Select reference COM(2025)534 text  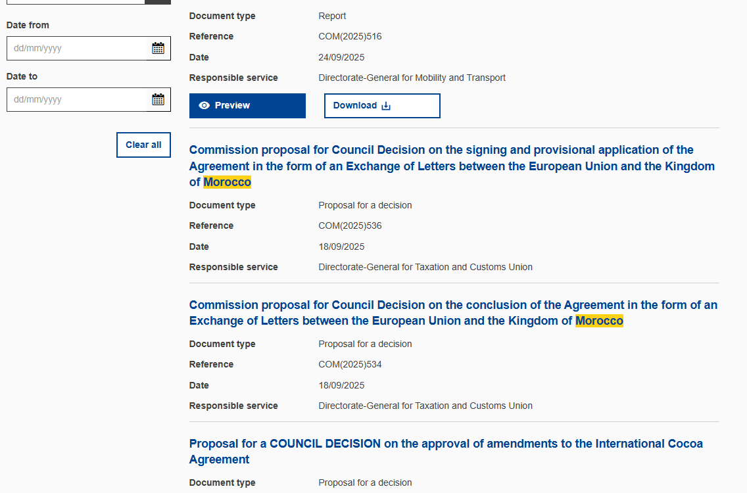(350, 364)
